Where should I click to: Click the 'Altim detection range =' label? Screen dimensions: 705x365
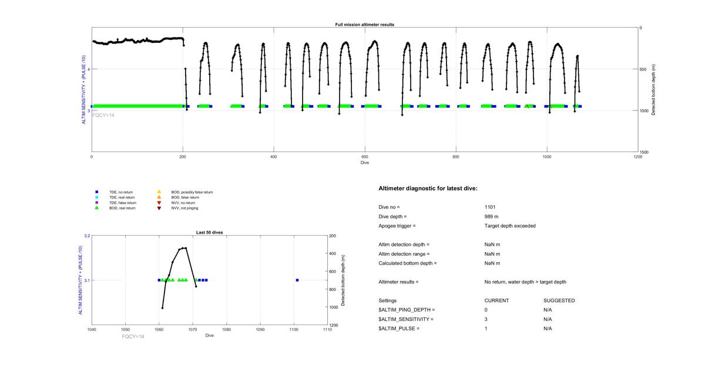(x=404, y=254)
